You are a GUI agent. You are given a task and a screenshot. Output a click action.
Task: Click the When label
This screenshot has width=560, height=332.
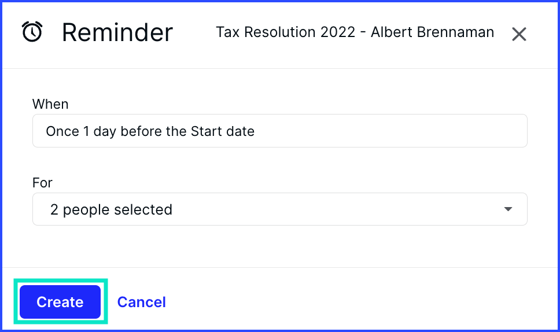coord(50,104)
